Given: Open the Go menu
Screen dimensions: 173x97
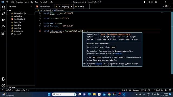Looking at the screenshot, I should click(x=32, y=2).
